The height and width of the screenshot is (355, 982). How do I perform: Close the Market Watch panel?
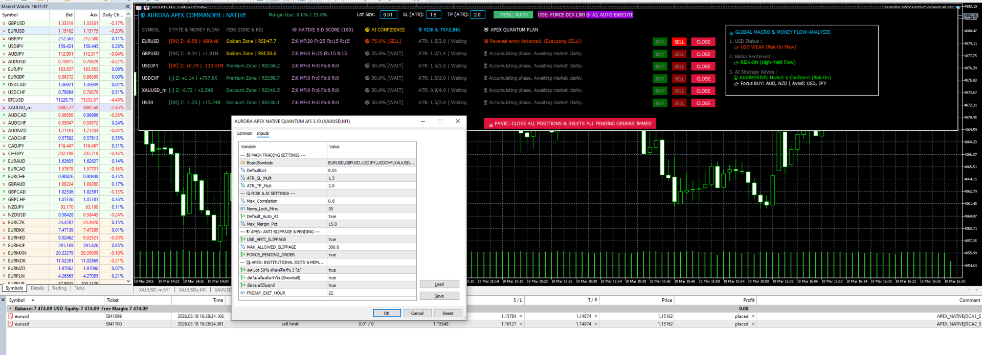128,7
